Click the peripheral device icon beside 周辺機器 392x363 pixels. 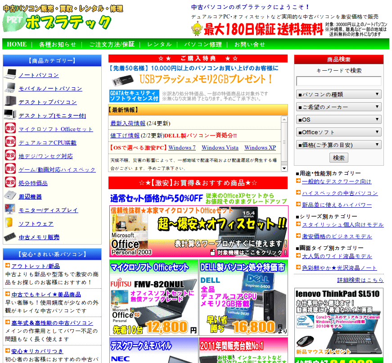click(x=10, y=196)
